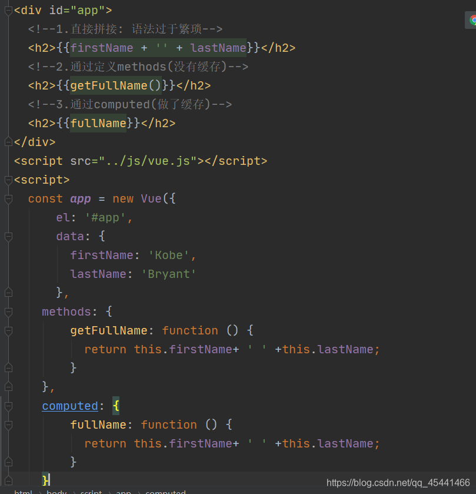476x494 pixels.
Task: Collapse the computed: { block
Action: tap(8, 406)
